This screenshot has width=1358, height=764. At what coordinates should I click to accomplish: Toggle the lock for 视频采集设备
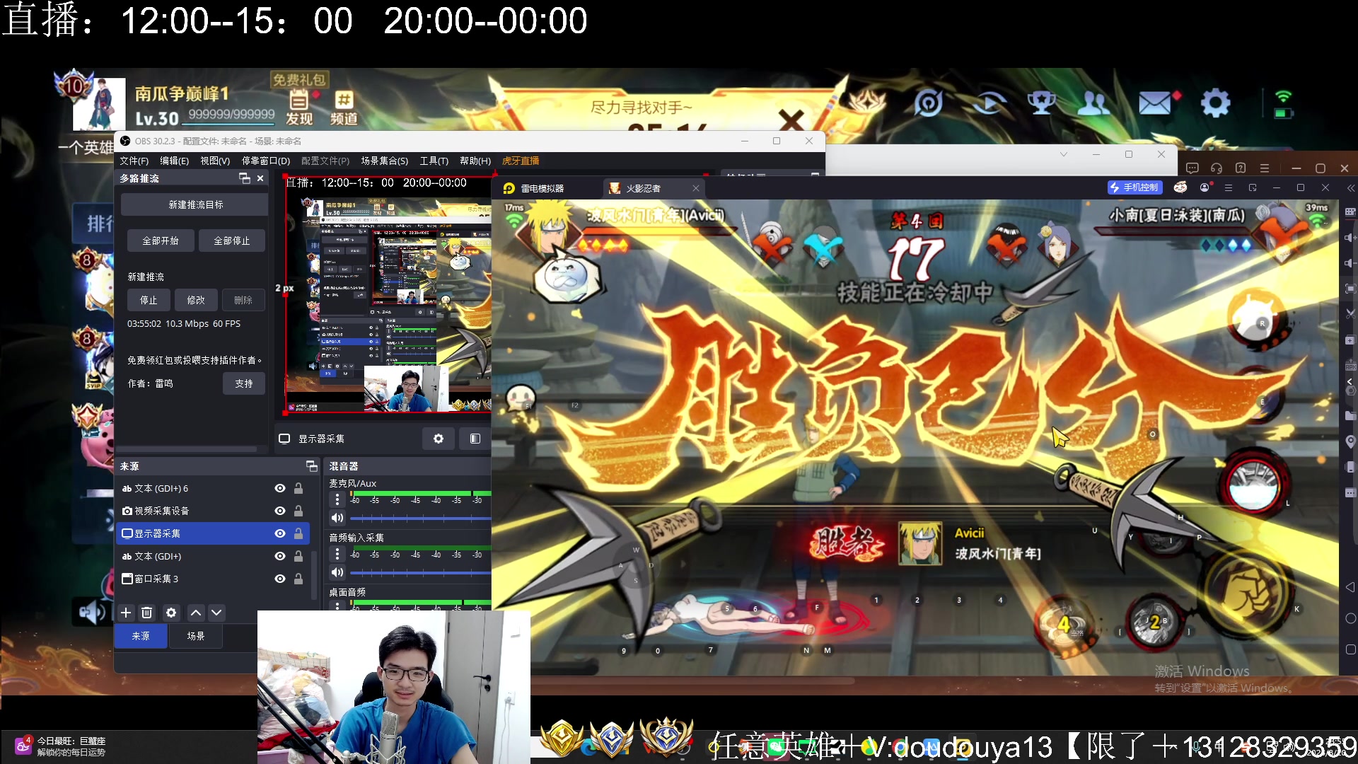point(298,511)
